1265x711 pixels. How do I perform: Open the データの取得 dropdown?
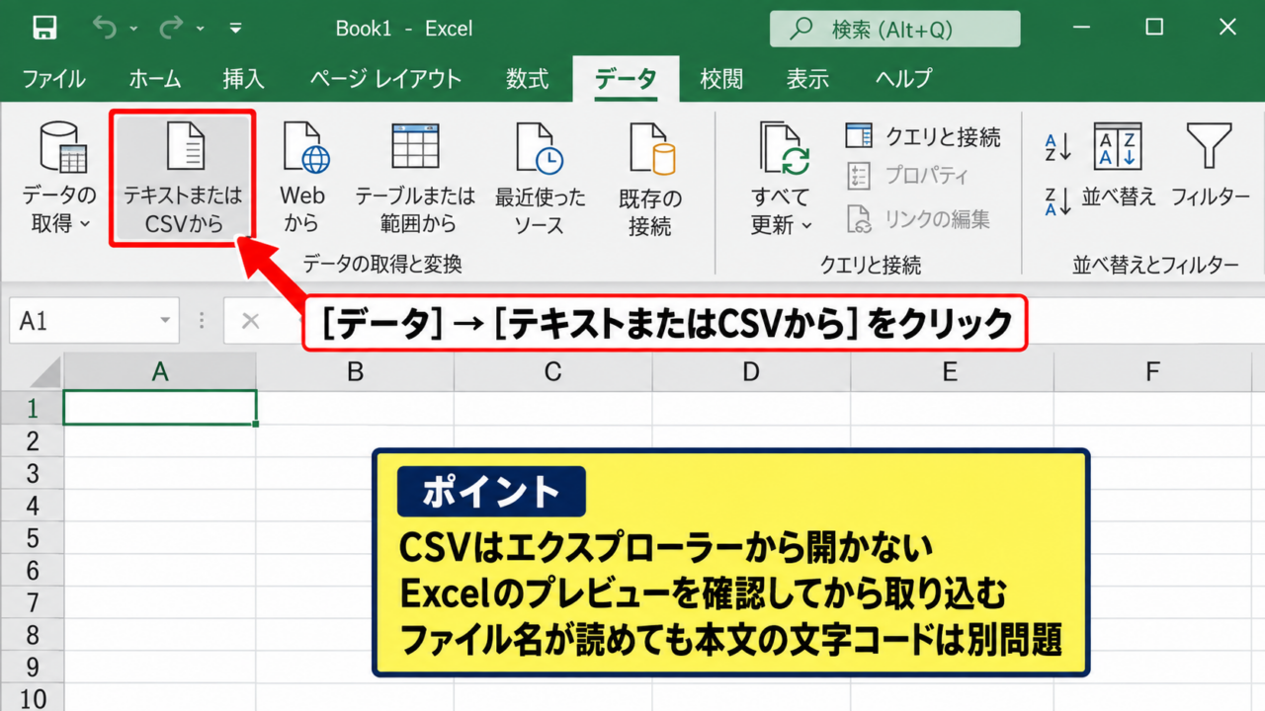pos(59,178)
